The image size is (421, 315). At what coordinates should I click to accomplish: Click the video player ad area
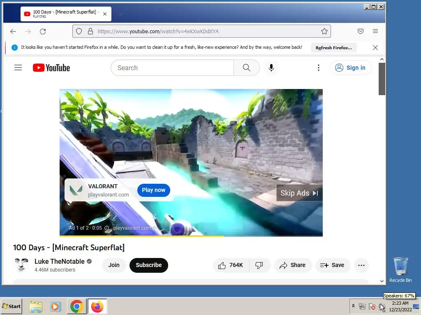coord(191,162)
